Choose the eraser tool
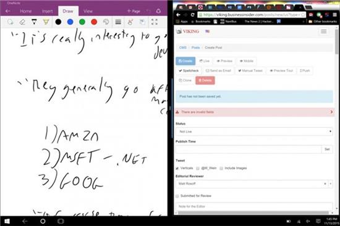Viewport: 340px width, 226px height. click(x=22, y=22)
